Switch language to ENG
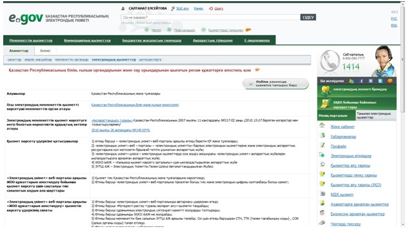 [x=394, y=26]
